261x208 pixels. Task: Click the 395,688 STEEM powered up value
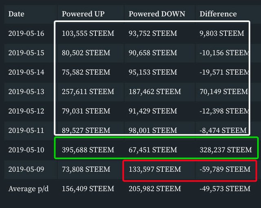click(x=88, y=150)
